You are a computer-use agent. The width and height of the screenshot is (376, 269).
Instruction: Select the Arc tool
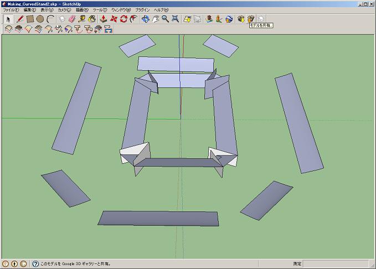pyautogui.click(x=50, y=19)
